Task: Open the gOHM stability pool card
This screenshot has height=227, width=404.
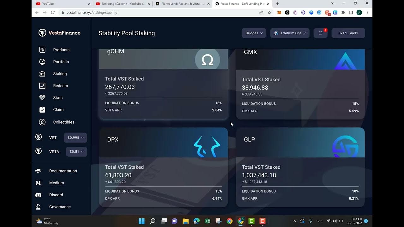Action: click(x=163, y=84)
